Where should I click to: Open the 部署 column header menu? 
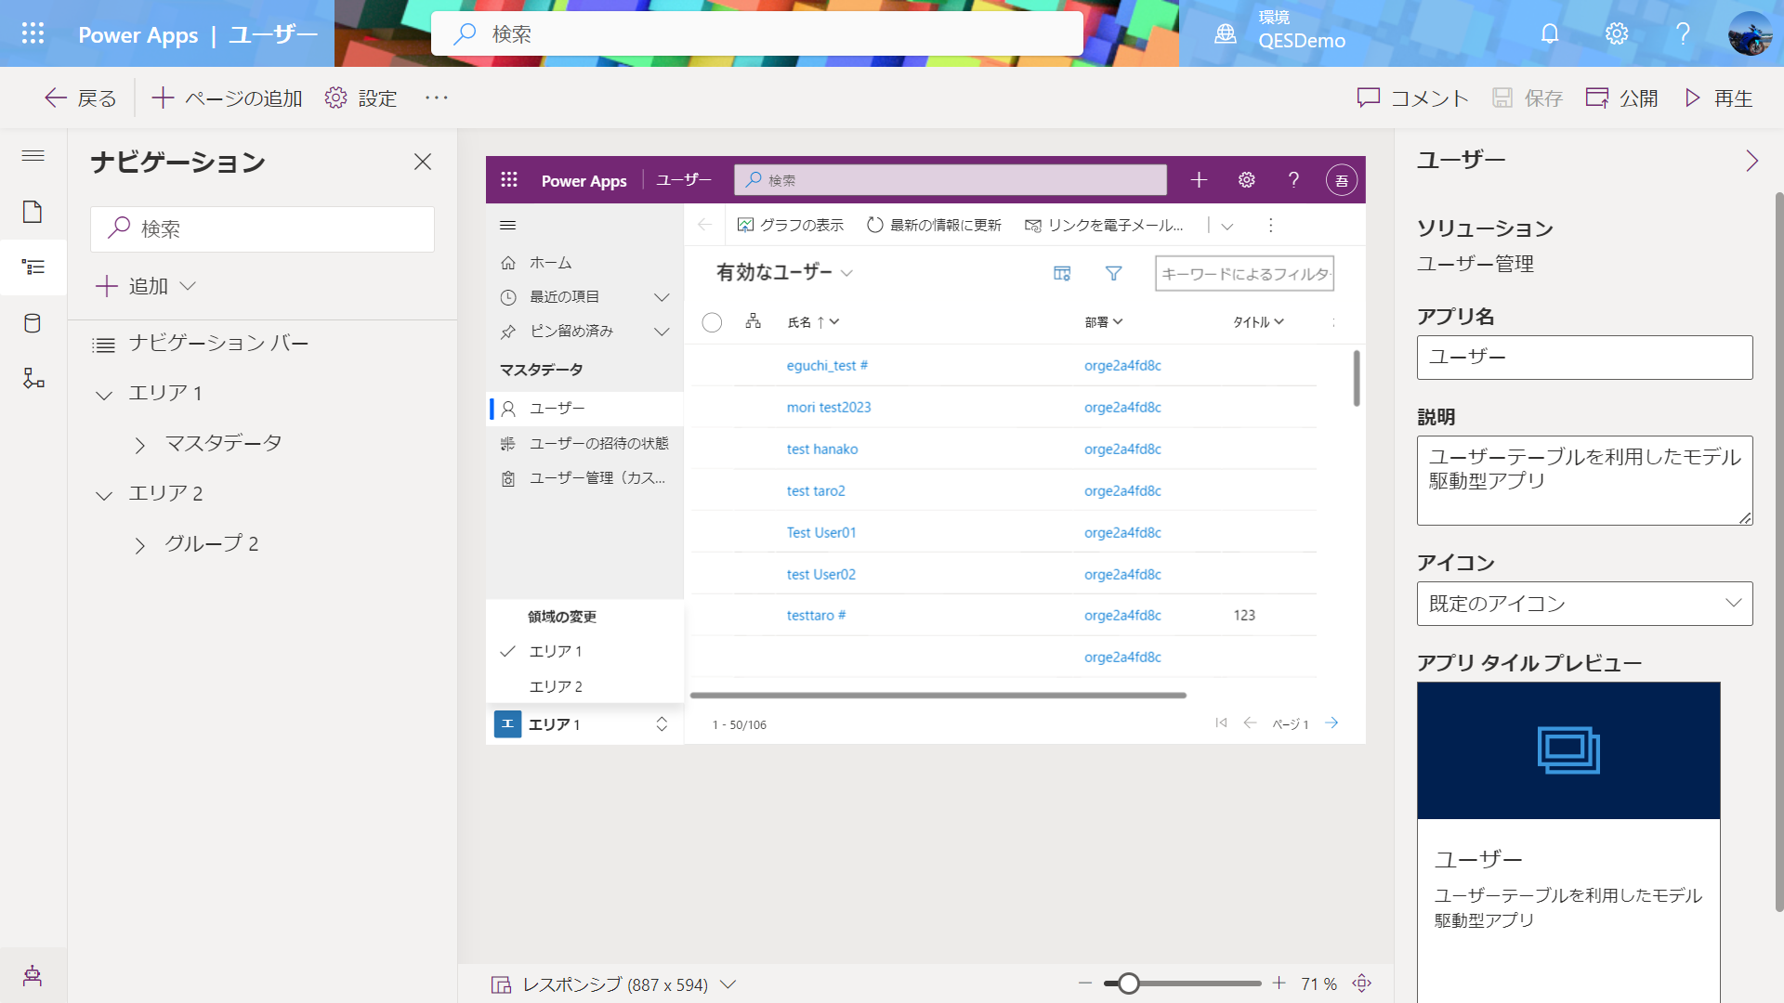1104,322
